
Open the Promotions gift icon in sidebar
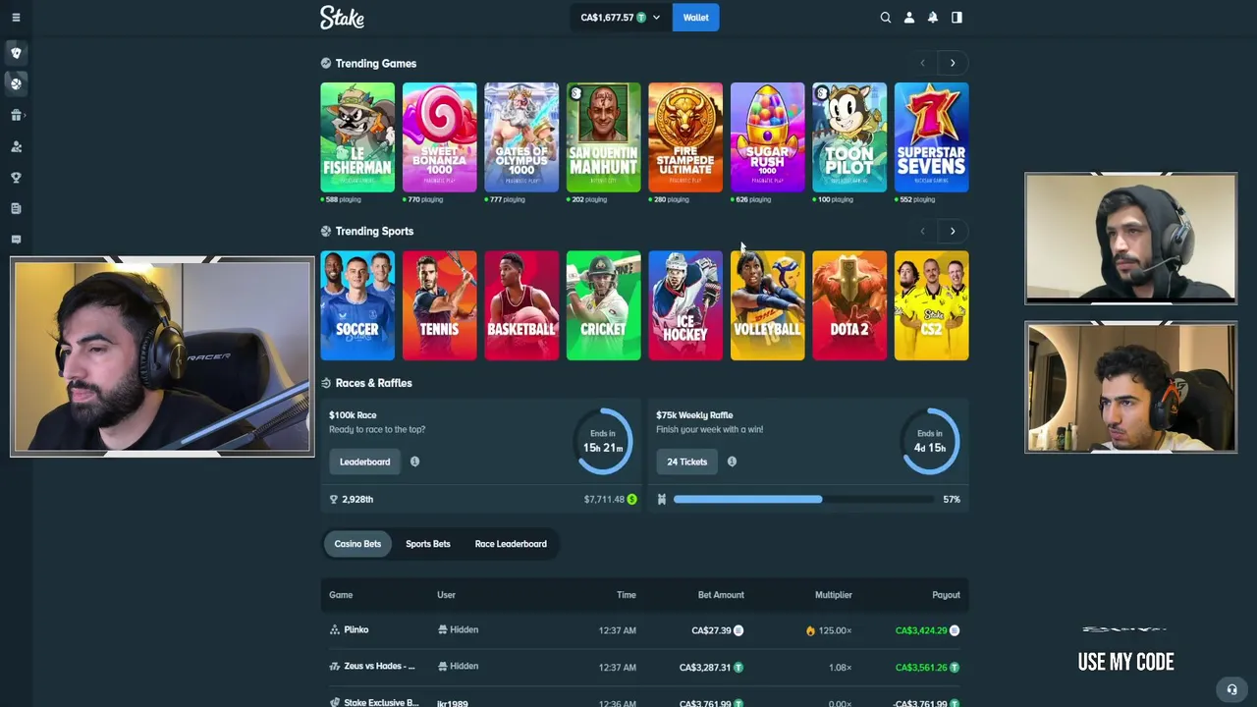[16, 116]
